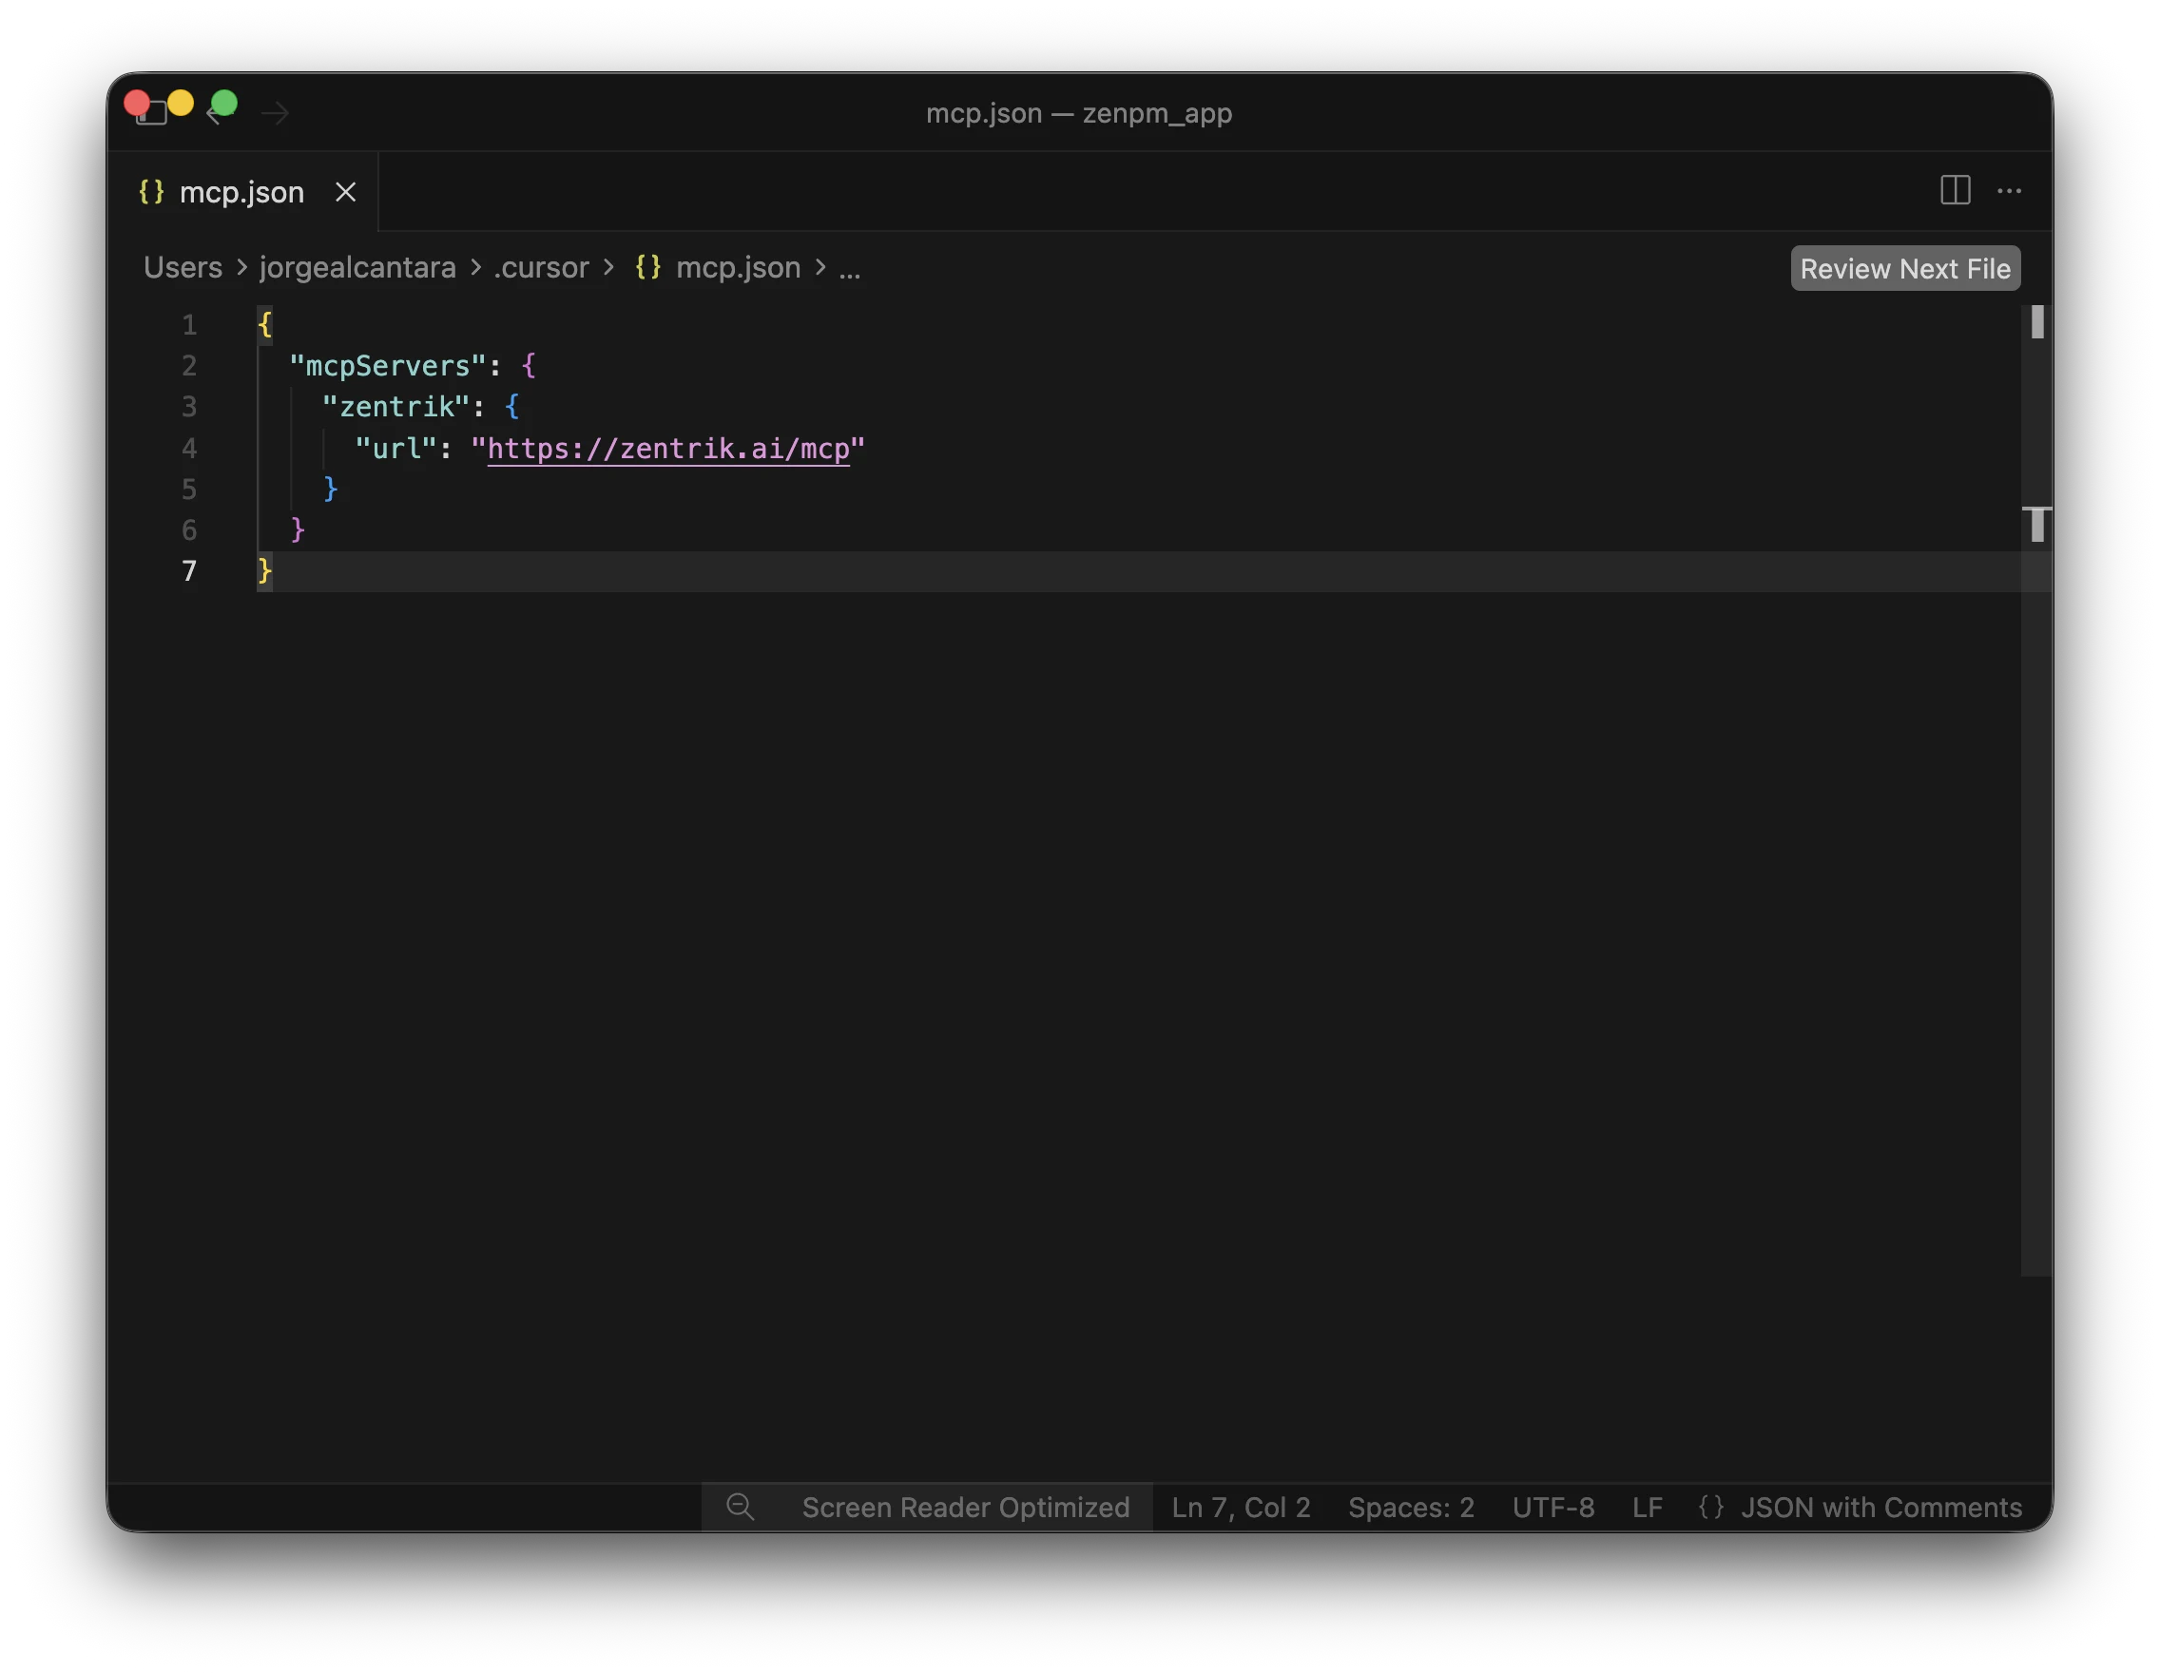Open the jorgealcantara breadcrumb dropdown
The height and width of the screenshot is (1673, 2160).
tap(357, 267)
